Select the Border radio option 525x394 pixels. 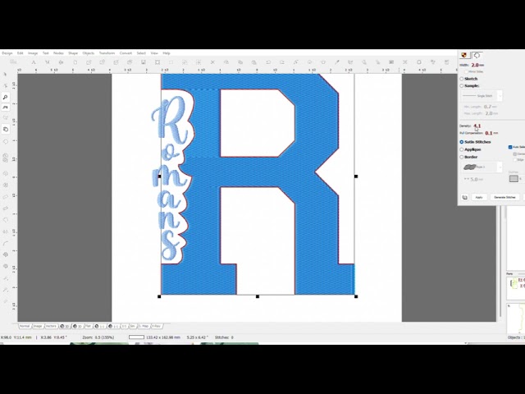coord(462,157)
